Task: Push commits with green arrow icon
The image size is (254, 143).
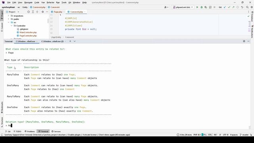Action: point(233,7)
